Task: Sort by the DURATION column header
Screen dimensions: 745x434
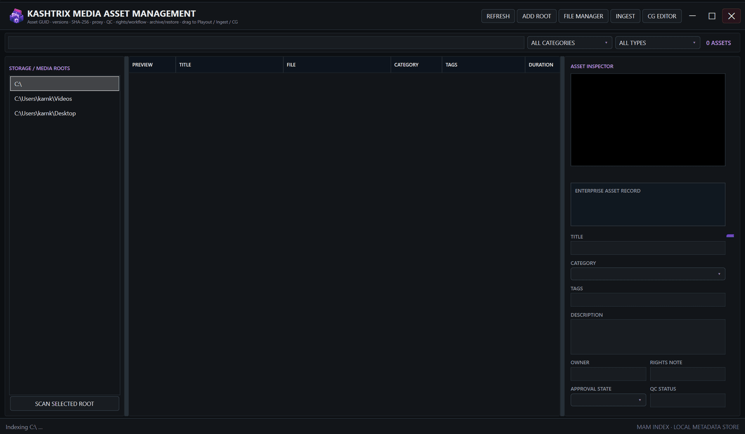Action: (x=542, y=65)
